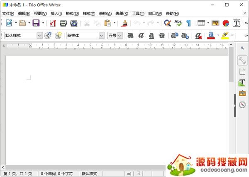Toggle Bold formatting
Screen dimensions: 249x177
tap(130, 35)
